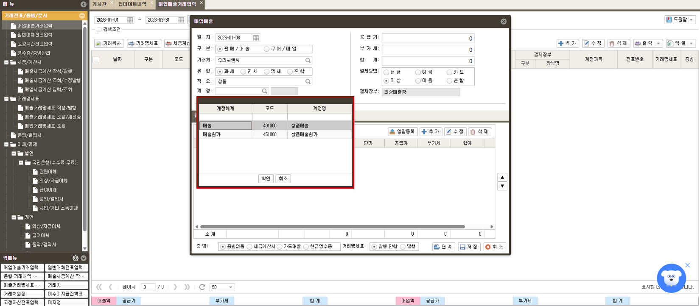Image resolution: width=700 pixels, height=306 pixels.
Task: Open the quick menu settings gear
Action: pyautogui.click(x=76, y=258)
